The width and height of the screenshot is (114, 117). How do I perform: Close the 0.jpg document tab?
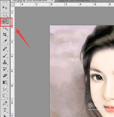(x=93, y=1)
